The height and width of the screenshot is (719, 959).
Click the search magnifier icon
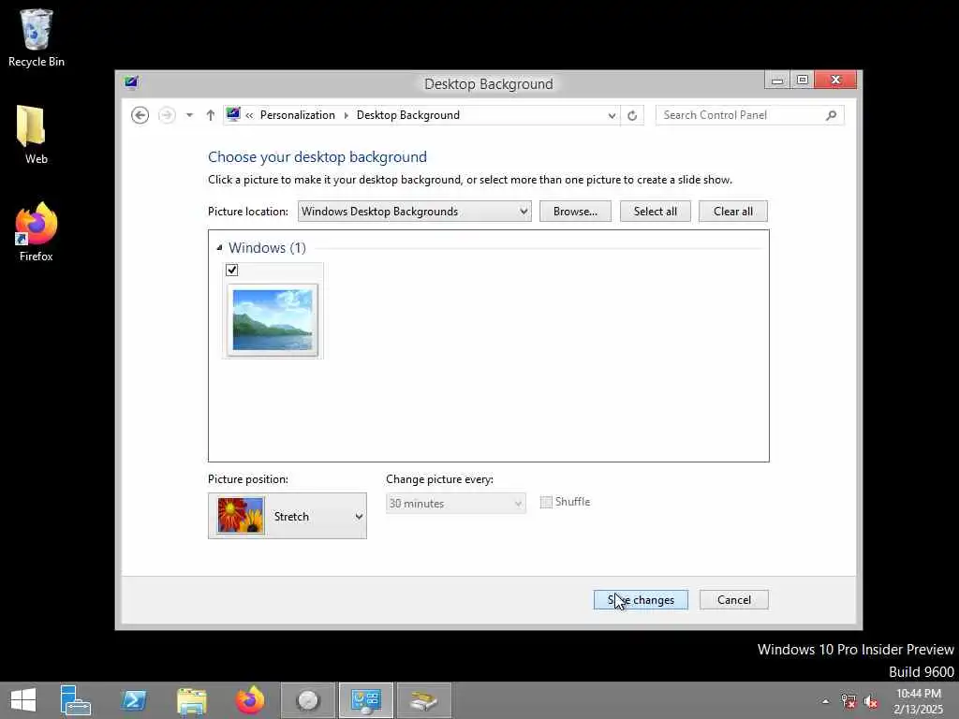pyautogui.click(x=831, y=115)
